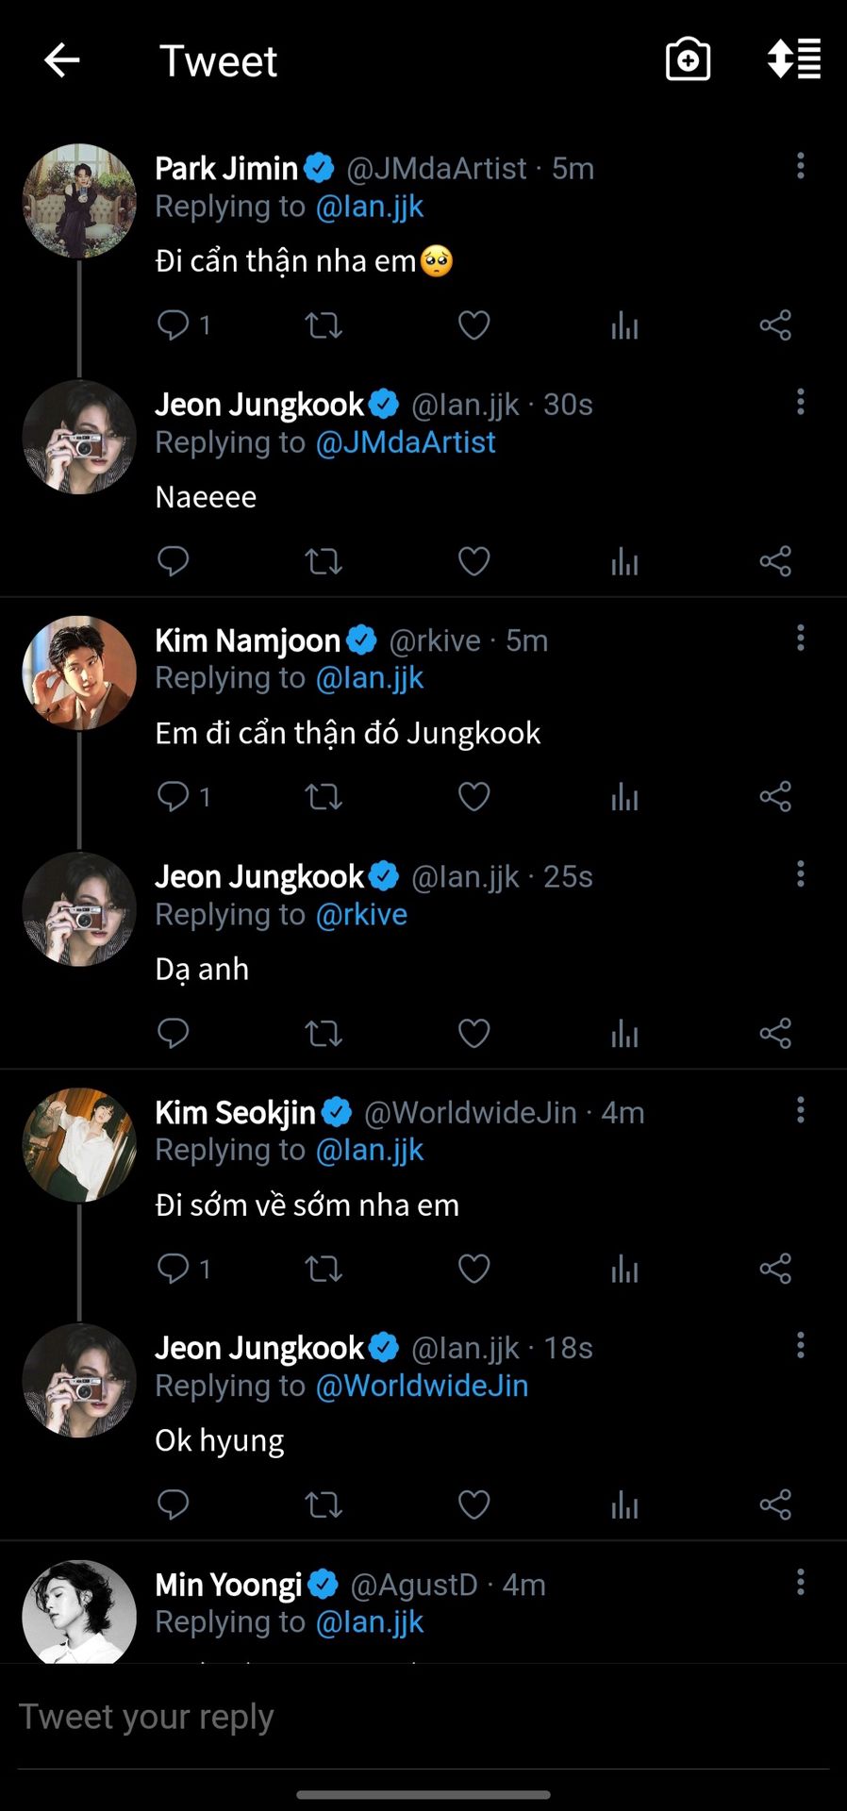Image resolution: width=847 pixels, height=1811 pixels.
Task: Reply to Park Jimin's tweet
Action: (174, 325)
